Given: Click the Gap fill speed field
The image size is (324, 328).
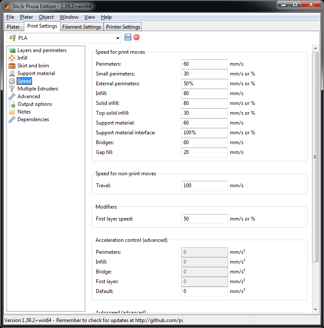Looking at the screenshot, I should coord(205,152).
